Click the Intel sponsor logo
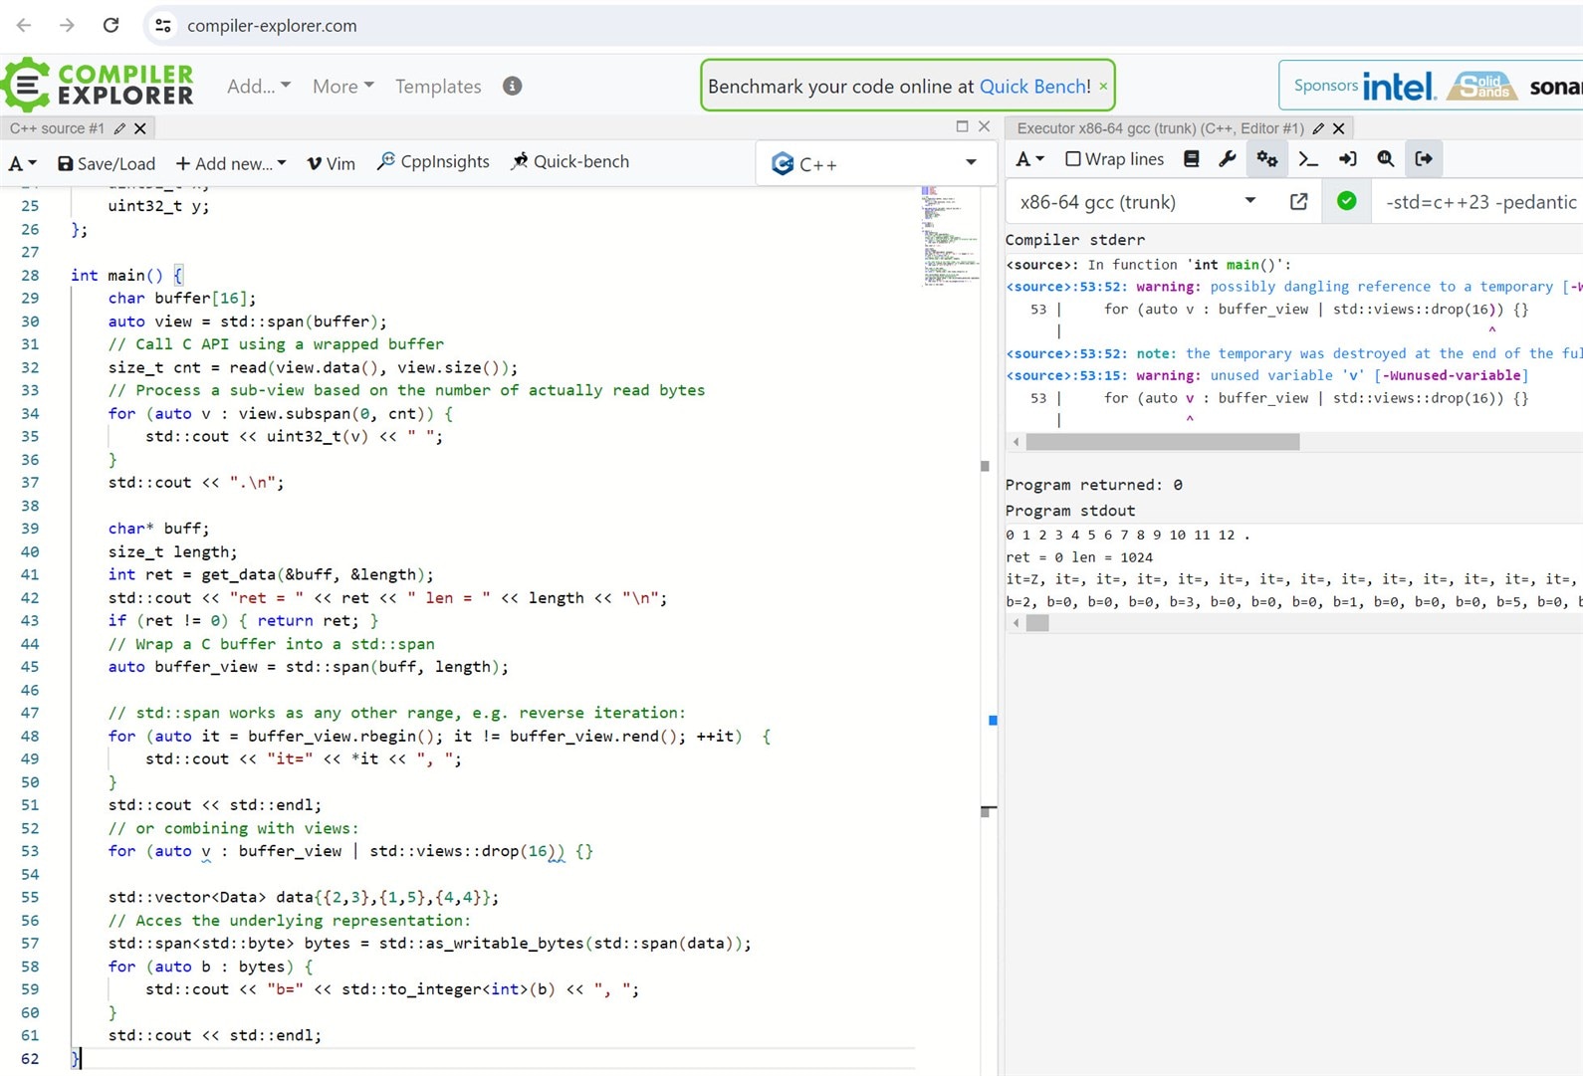The image size is (1583, 1076). click(x=1399, y=87)
